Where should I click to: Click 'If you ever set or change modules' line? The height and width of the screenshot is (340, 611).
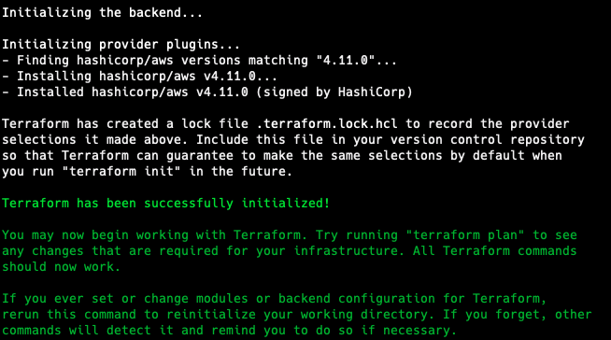[275, 299]
